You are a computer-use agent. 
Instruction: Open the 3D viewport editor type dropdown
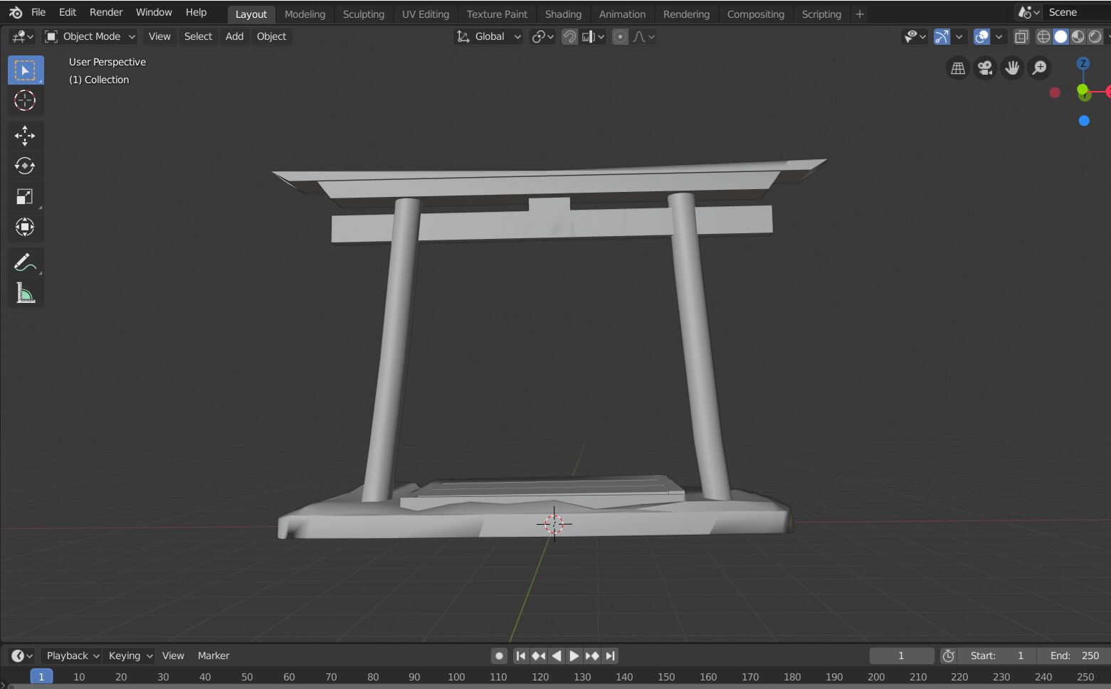22,36
